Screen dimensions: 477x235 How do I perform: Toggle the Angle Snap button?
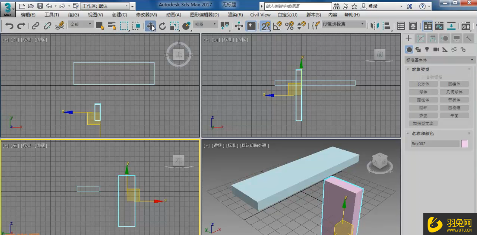pyautogui.click(x=277, y=26)
